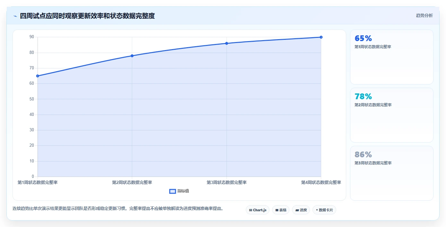The image size is (446, 227).
Task: Select the Chart.js tag pill
Action: (258, 210)
